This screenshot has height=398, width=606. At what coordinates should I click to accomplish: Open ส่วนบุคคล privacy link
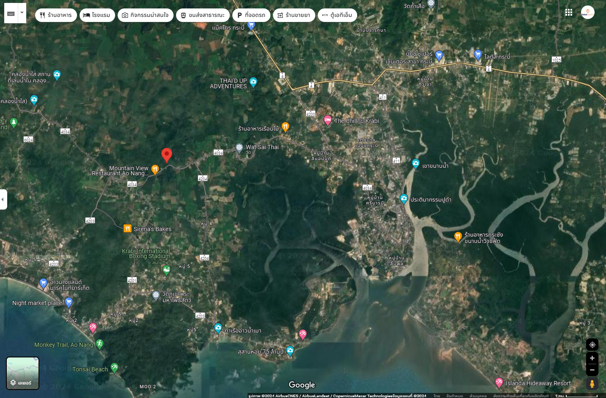(x=478, y=396)
